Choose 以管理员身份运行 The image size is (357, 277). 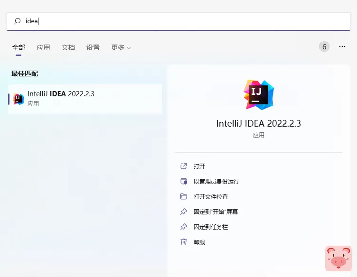click(x=216, y=182)
